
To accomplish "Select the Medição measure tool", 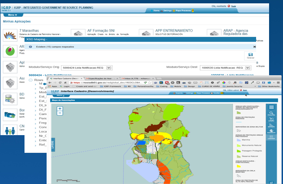I will point(271,126).
